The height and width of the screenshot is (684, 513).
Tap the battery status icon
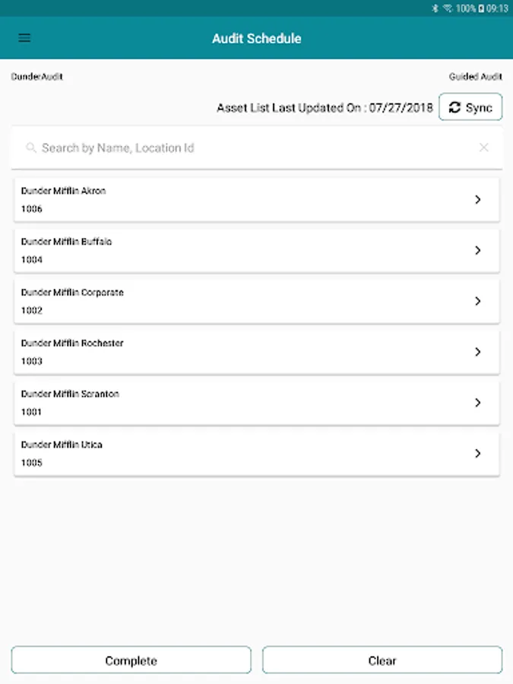pyautogui.click(x=481, y=8)
